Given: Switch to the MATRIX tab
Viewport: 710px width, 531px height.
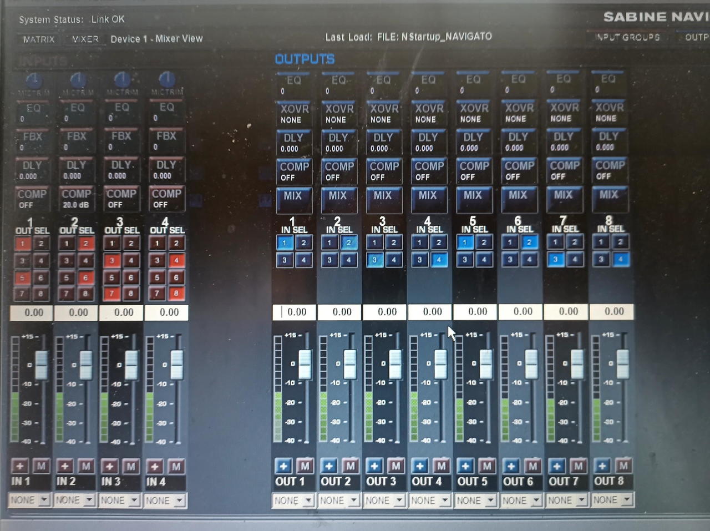Looking at the screenshot, I should click(x=39, y=39).
